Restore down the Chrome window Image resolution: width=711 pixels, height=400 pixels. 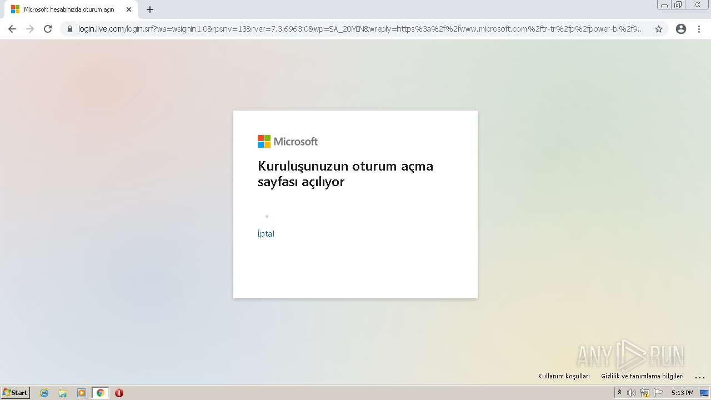[678, 4]
